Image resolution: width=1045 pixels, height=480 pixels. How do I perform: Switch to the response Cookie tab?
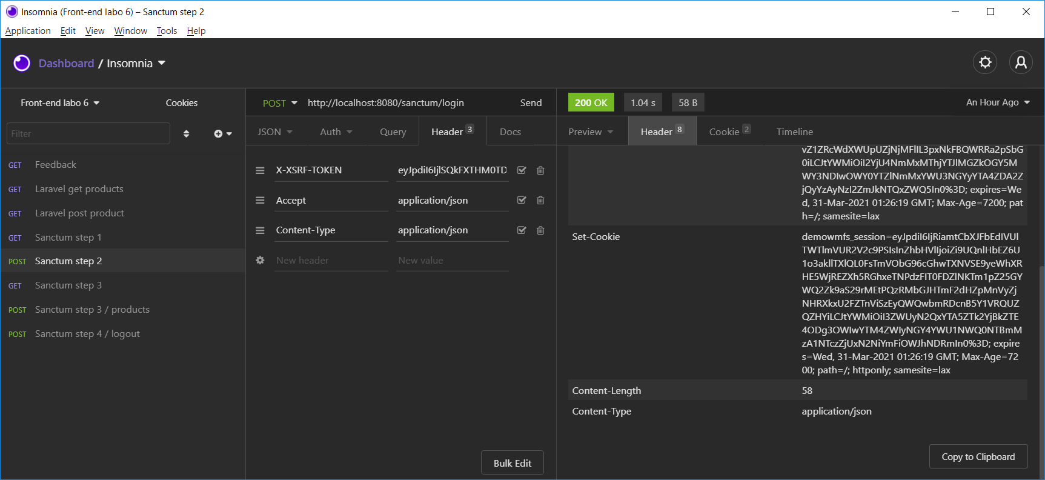pos(730,132)
